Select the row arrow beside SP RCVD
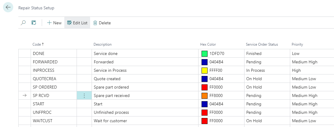 click(x=24, y=95)
